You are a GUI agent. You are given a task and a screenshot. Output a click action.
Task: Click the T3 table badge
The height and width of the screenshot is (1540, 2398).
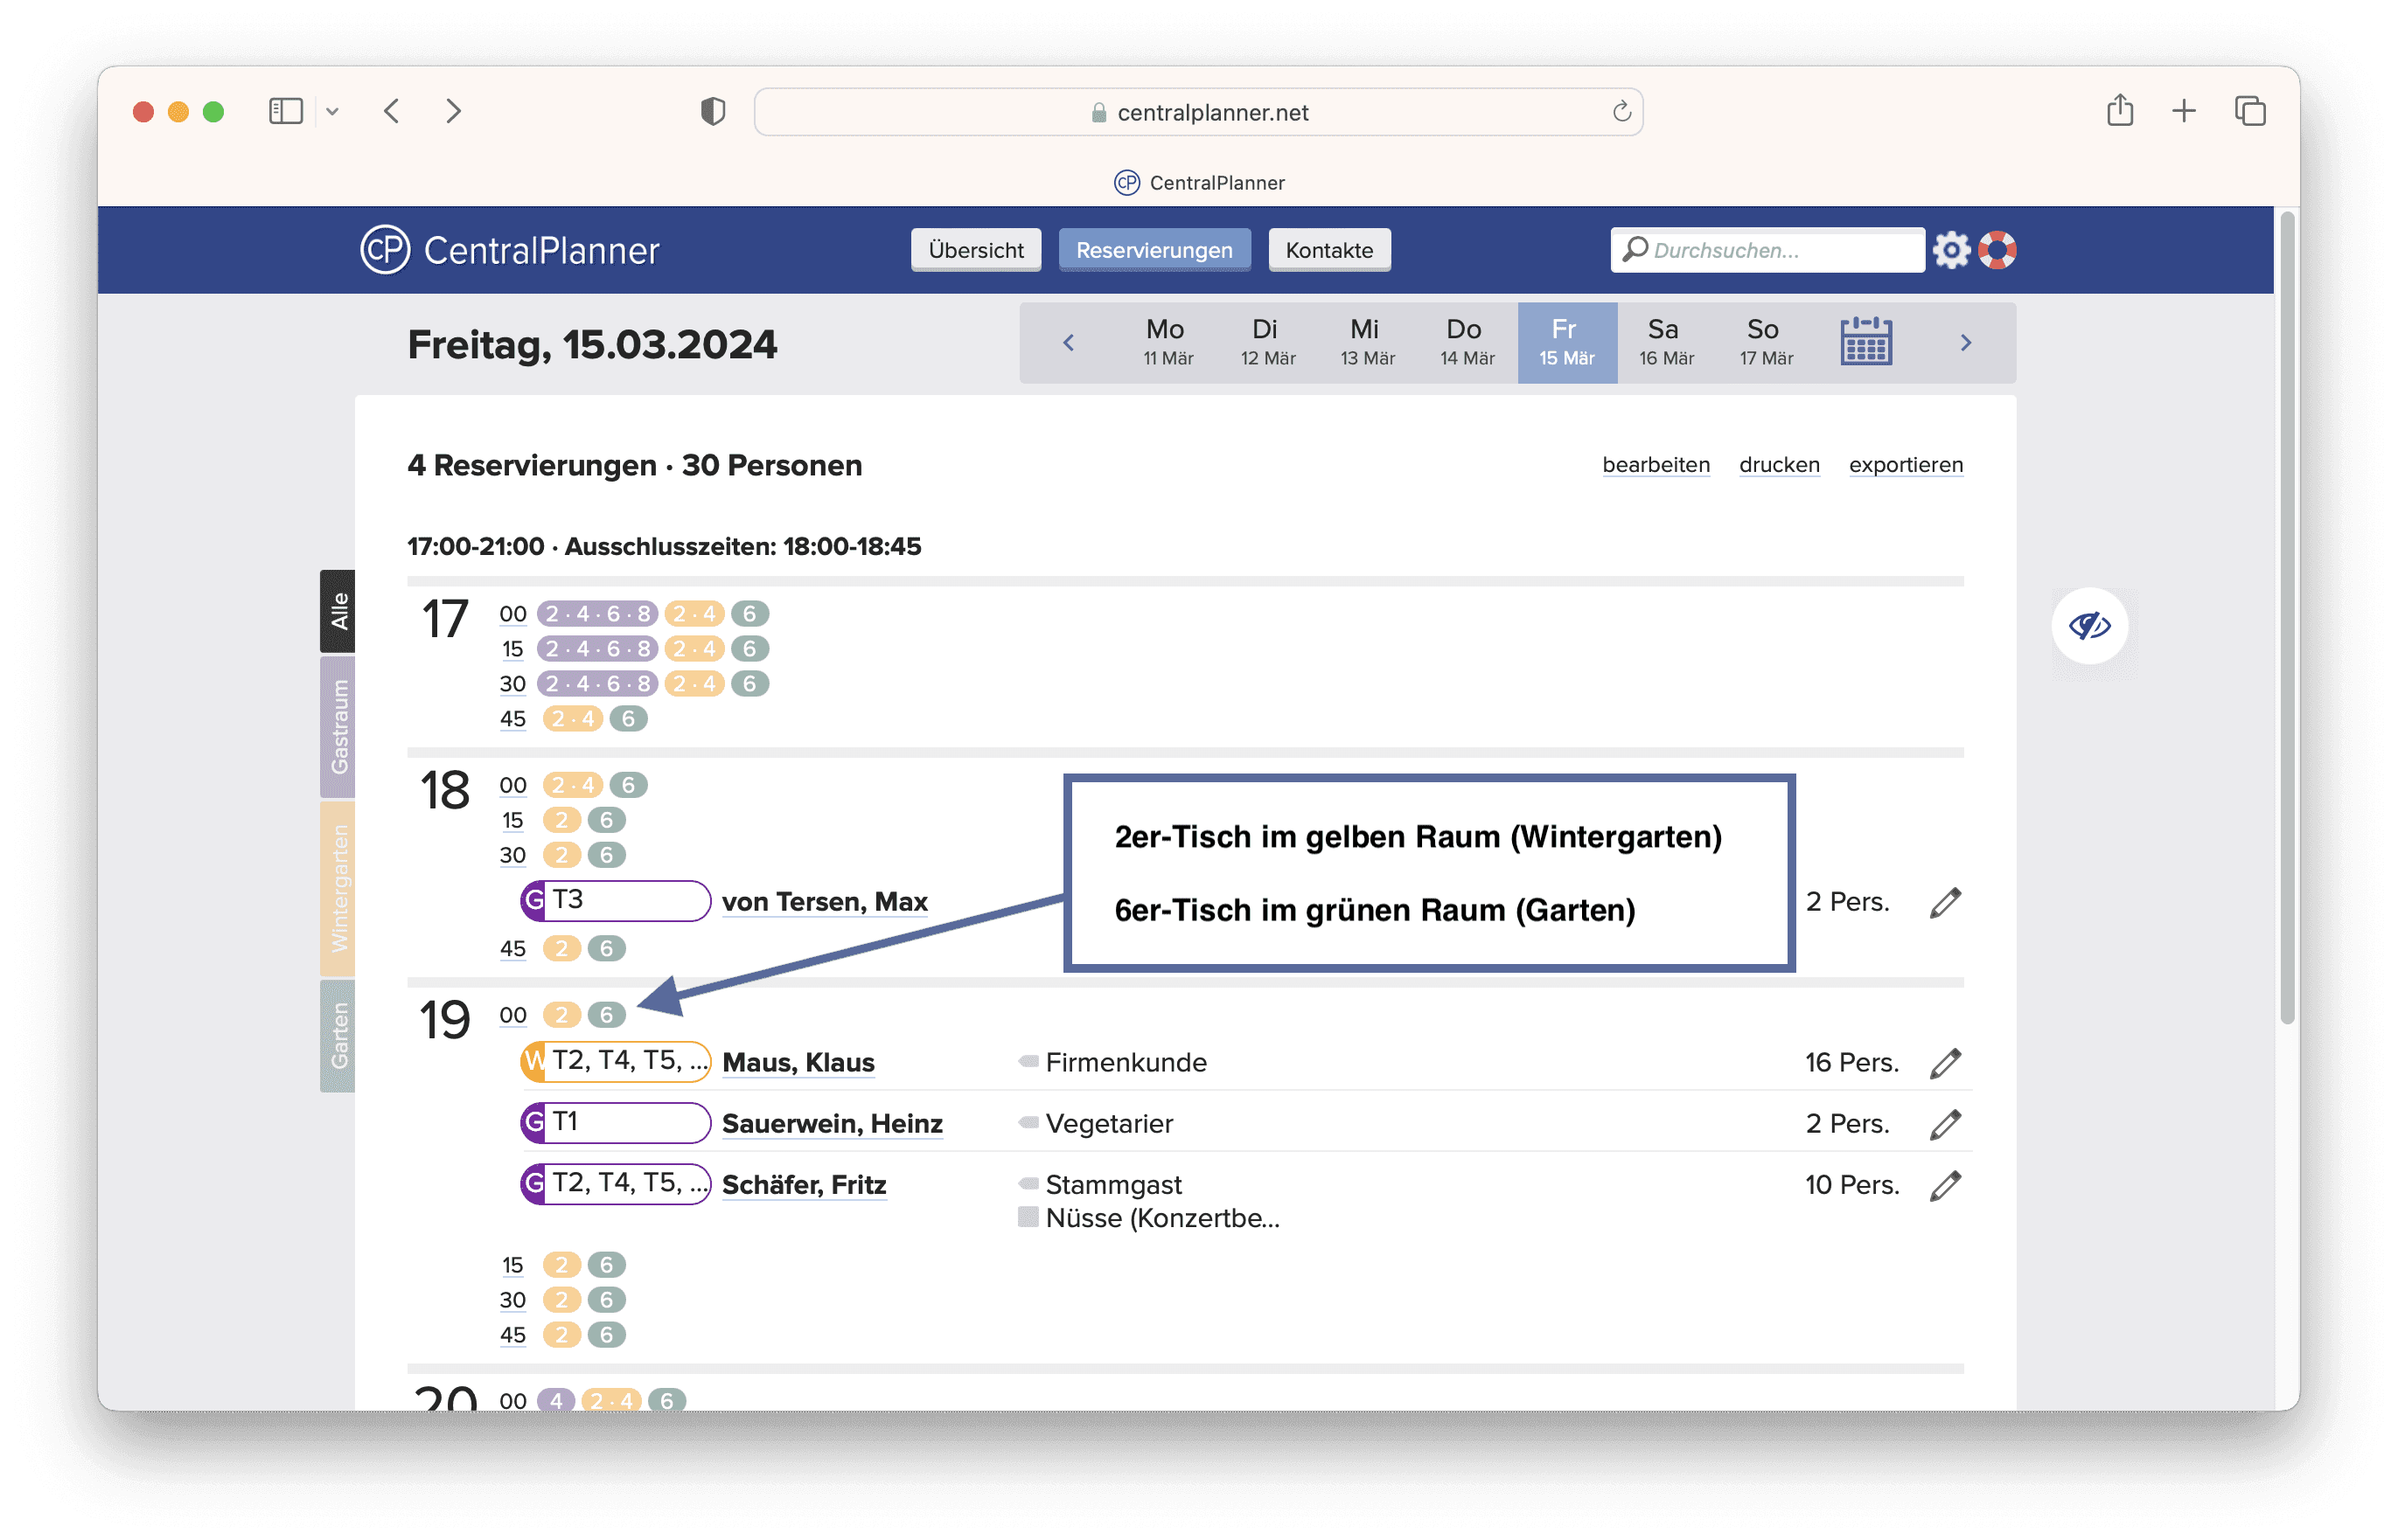click(x=616, y=900)
